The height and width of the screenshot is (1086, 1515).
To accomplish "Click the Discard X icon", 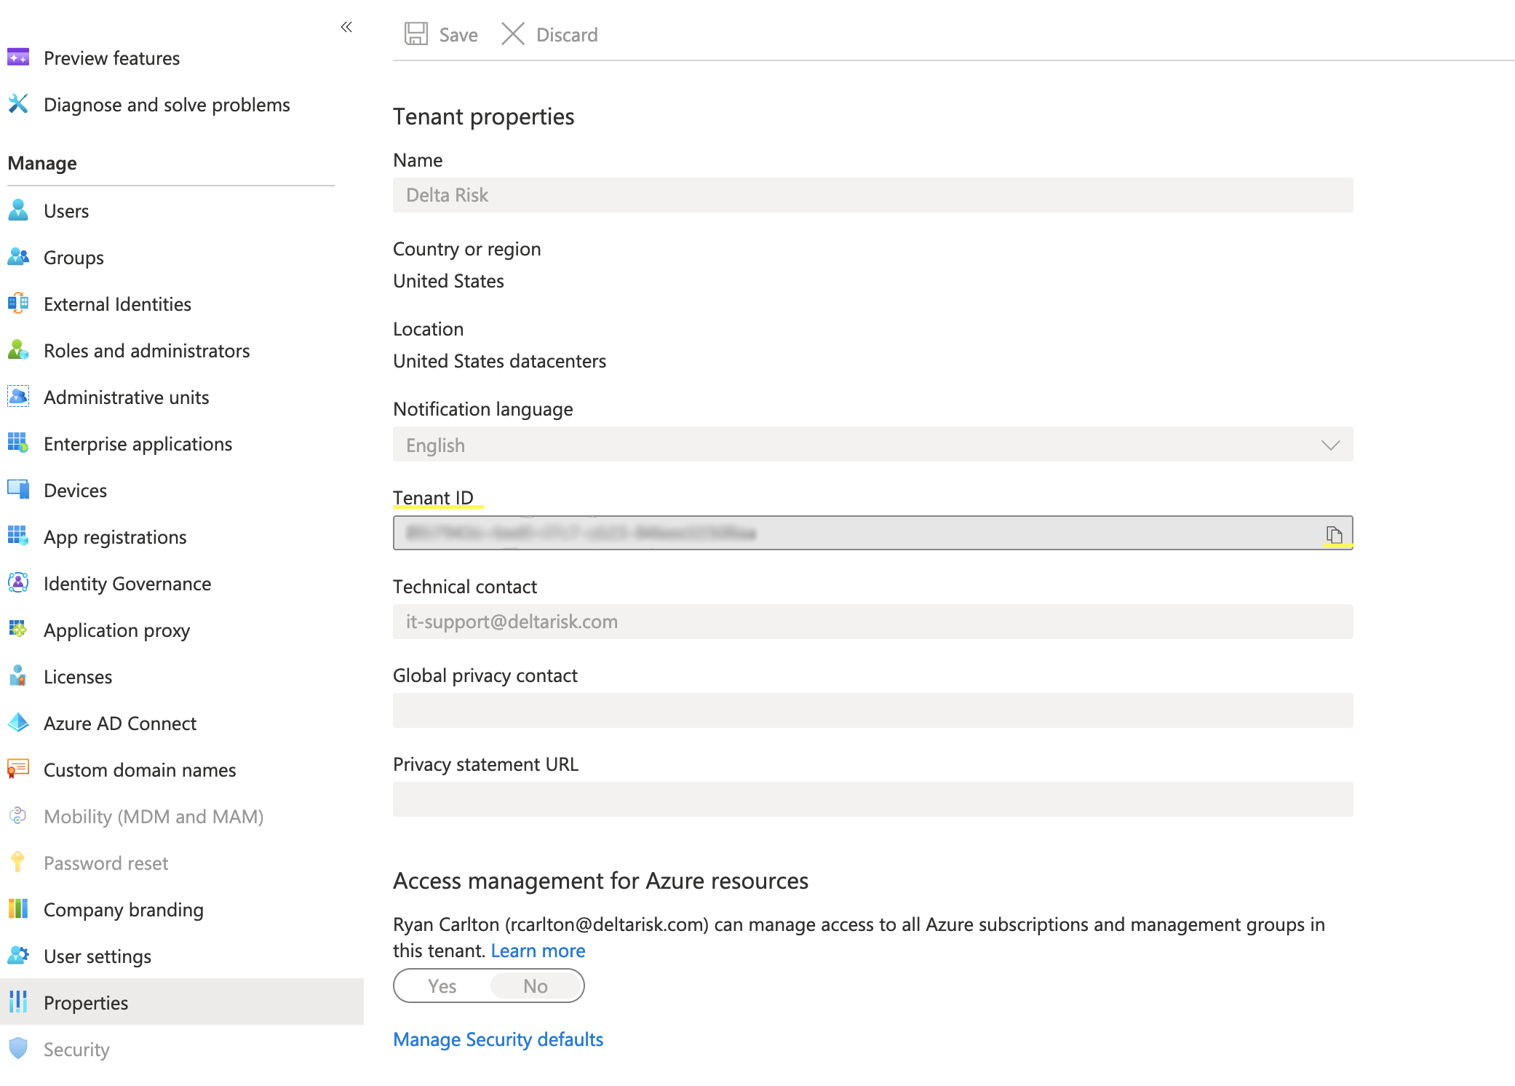I will click(x=513, y=34).
